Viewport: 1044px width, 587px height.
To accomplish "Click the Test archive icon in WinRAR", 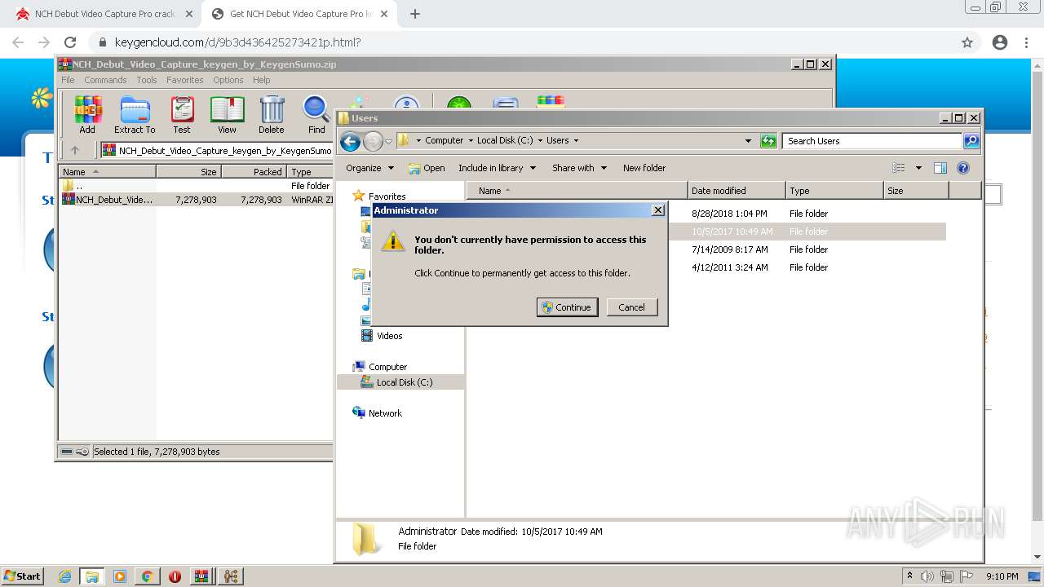I will (x=182, y=114).
